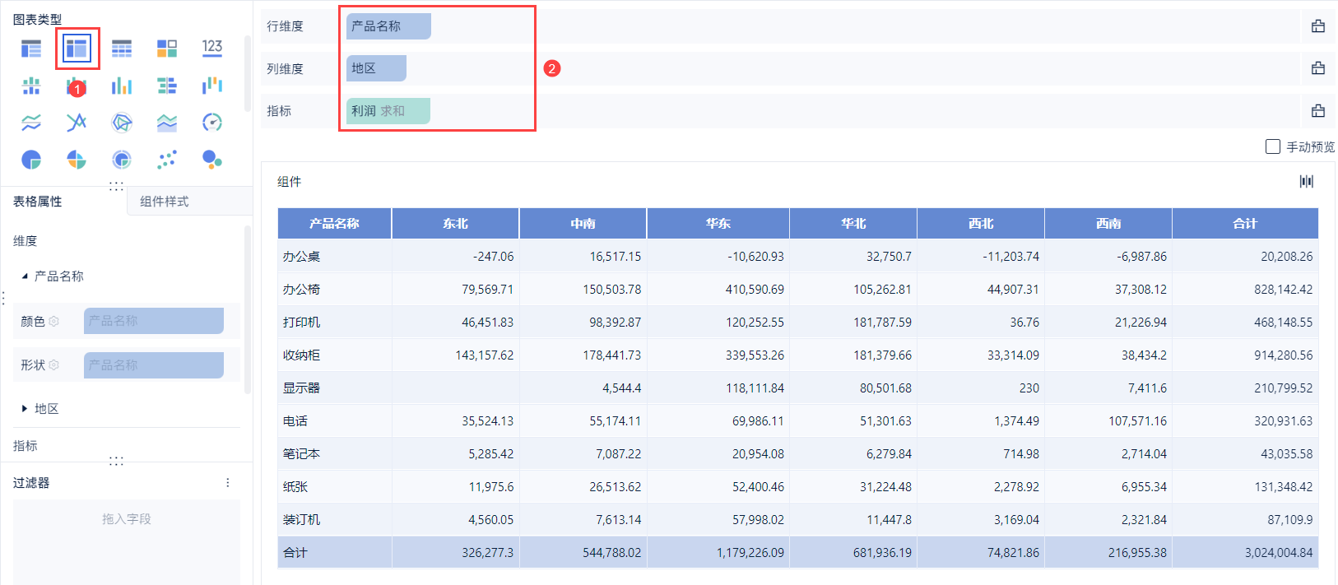This screenshot has height=585, width=1338.
Task: Open gear settings next to 颜色
Action: (x=54, y=321)
